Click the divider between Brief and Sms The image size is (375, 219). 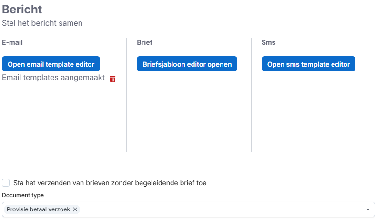(252, 95)
